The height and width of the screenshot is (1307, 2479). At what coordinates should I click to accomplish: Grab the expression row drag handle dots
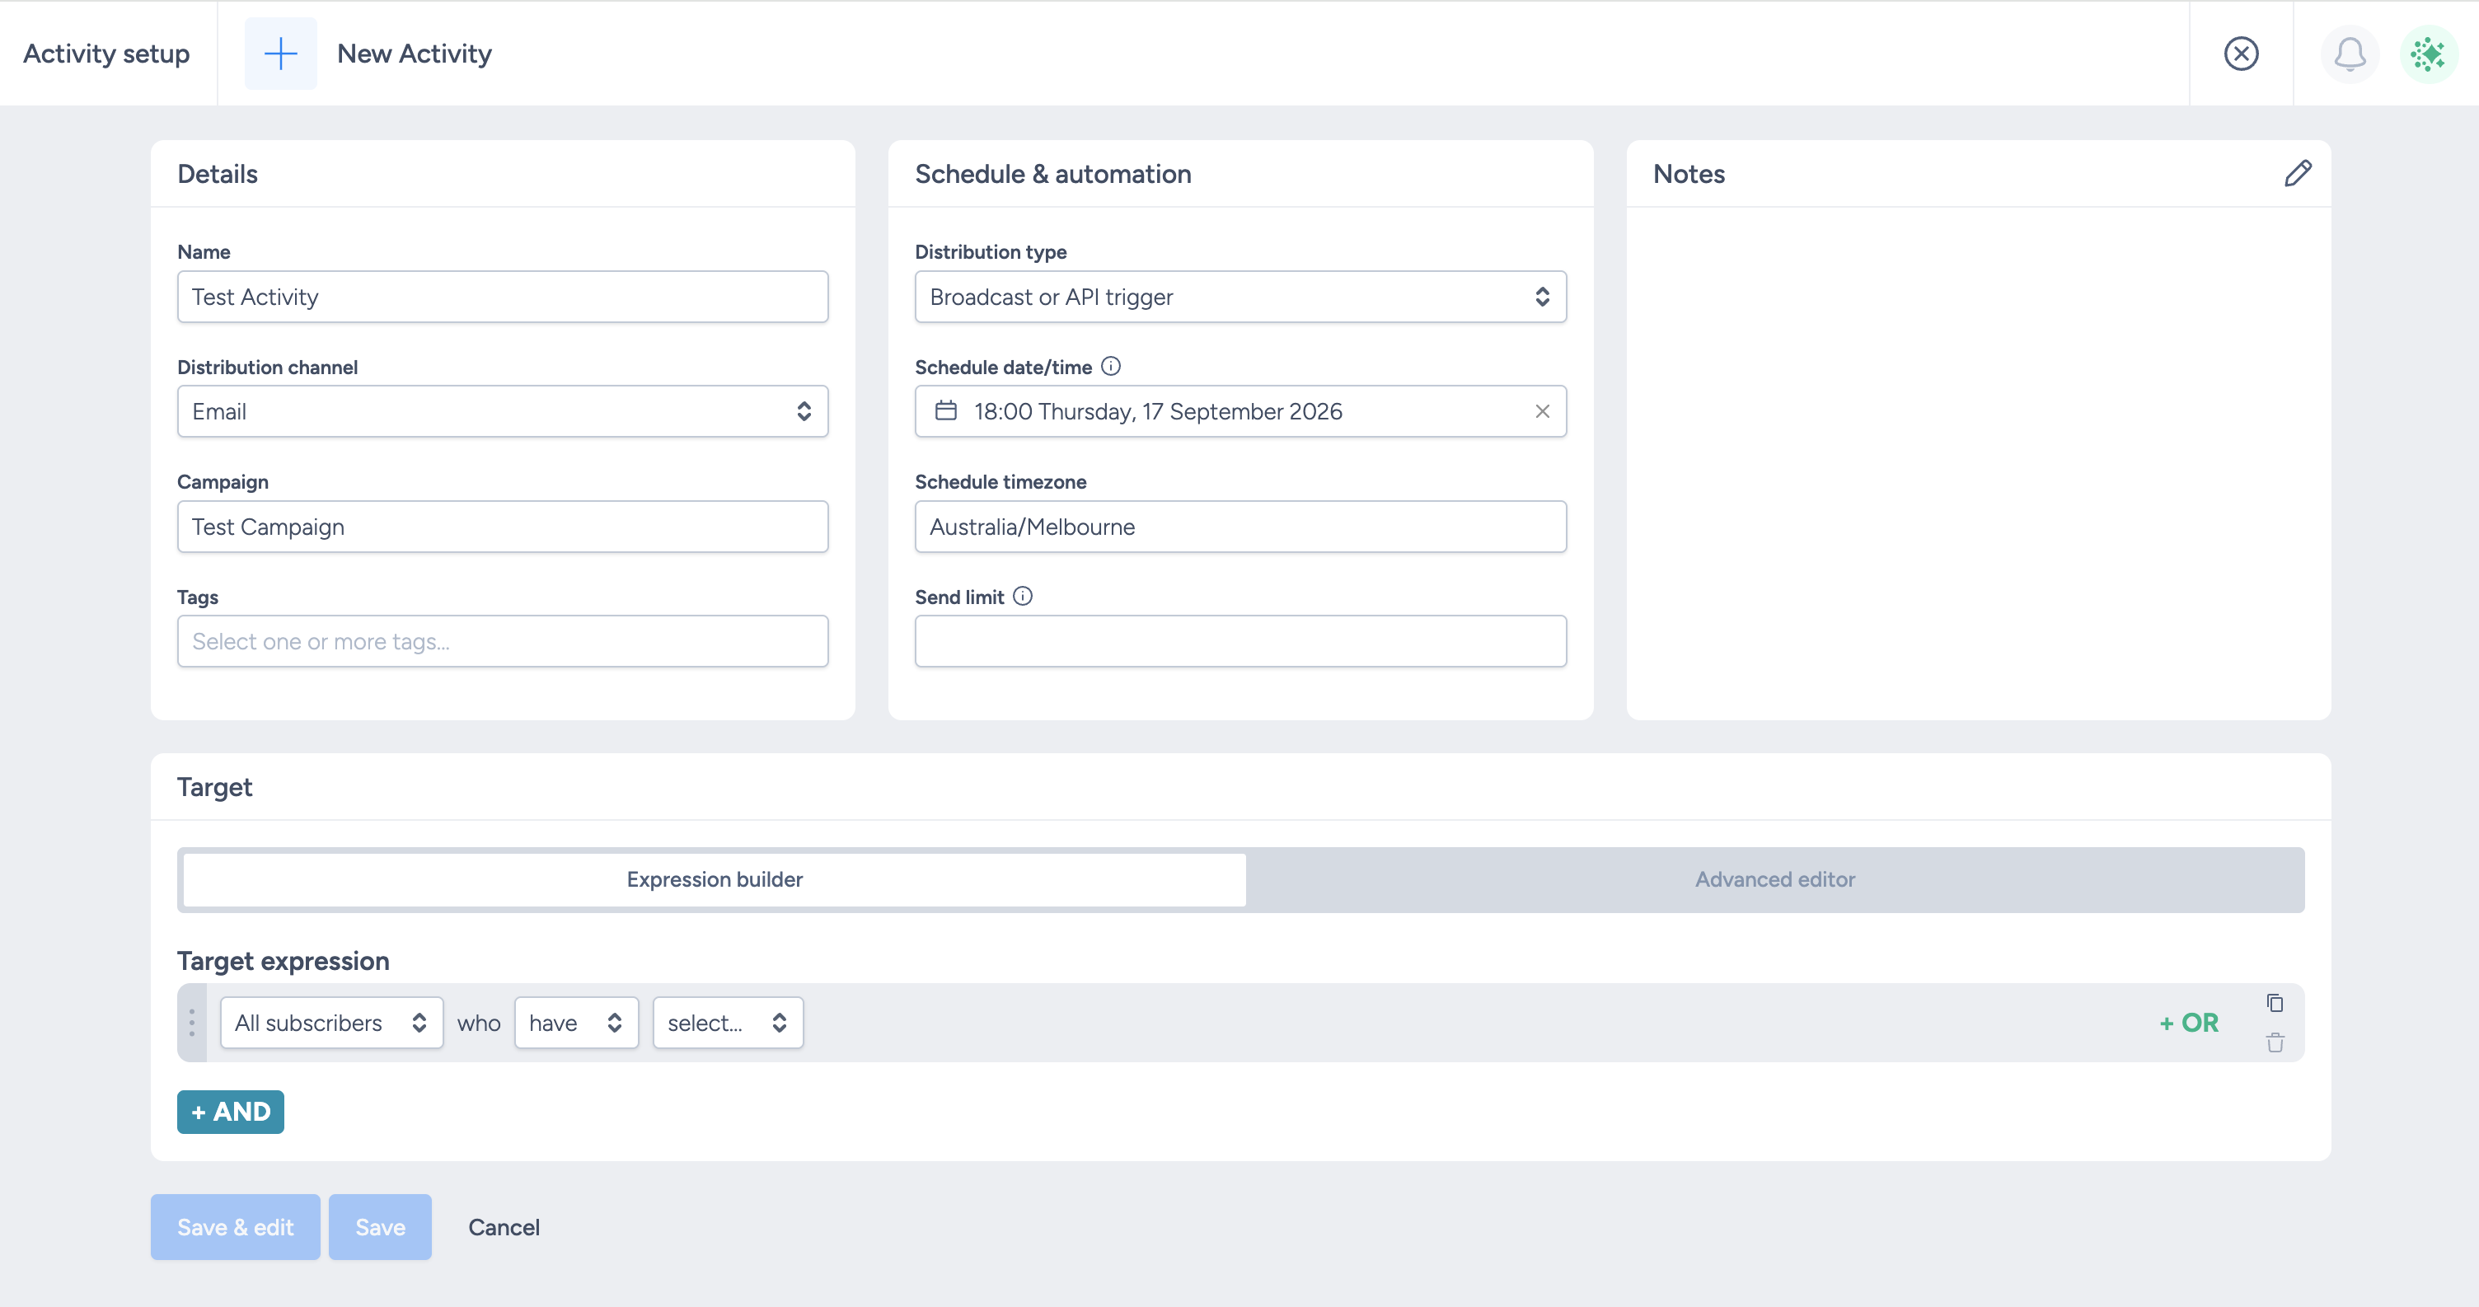click(191, 1022)
